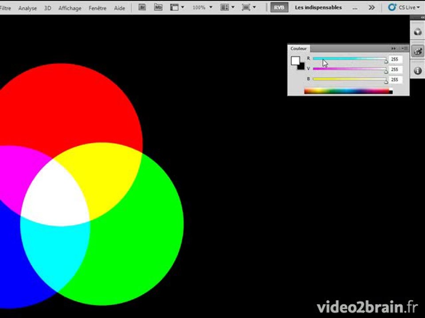Open the 3D spheres panel icon
The width and height of the screenshot is (425, 318).
coord(417,32)
